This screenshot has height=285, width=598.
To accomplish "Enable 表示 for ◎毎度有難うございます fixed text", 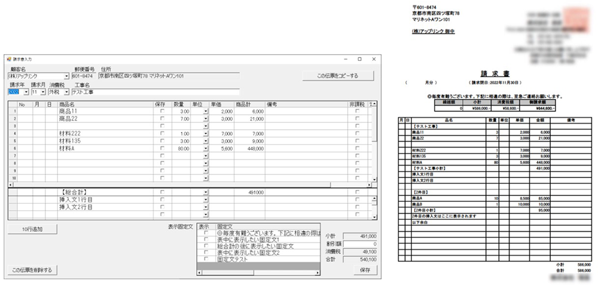I will click(206, 233).
